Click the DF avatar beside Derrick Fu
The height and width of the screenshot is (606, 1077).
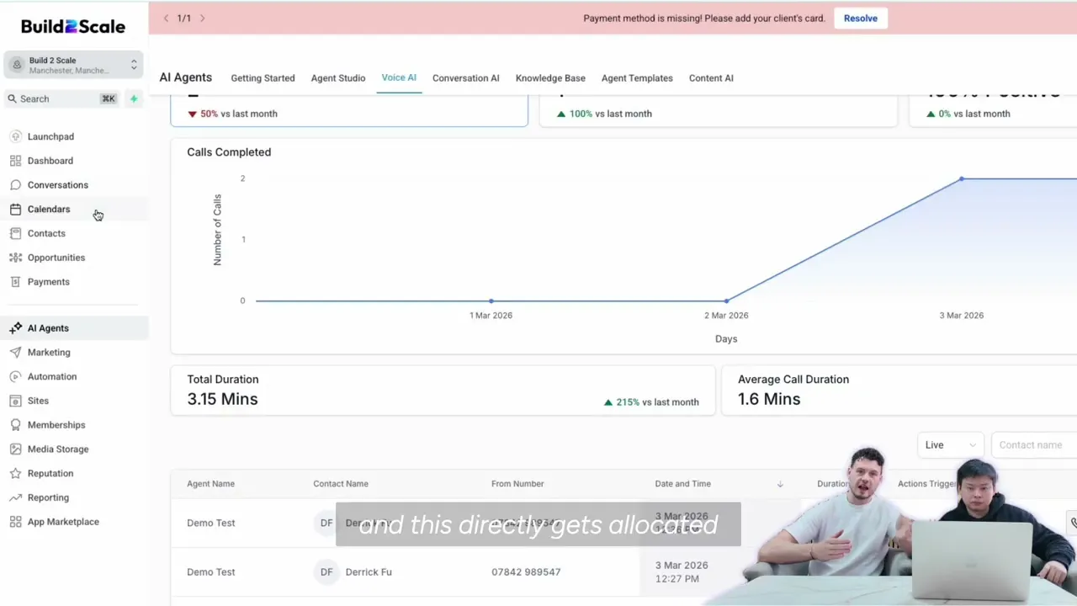coord(326,572)
